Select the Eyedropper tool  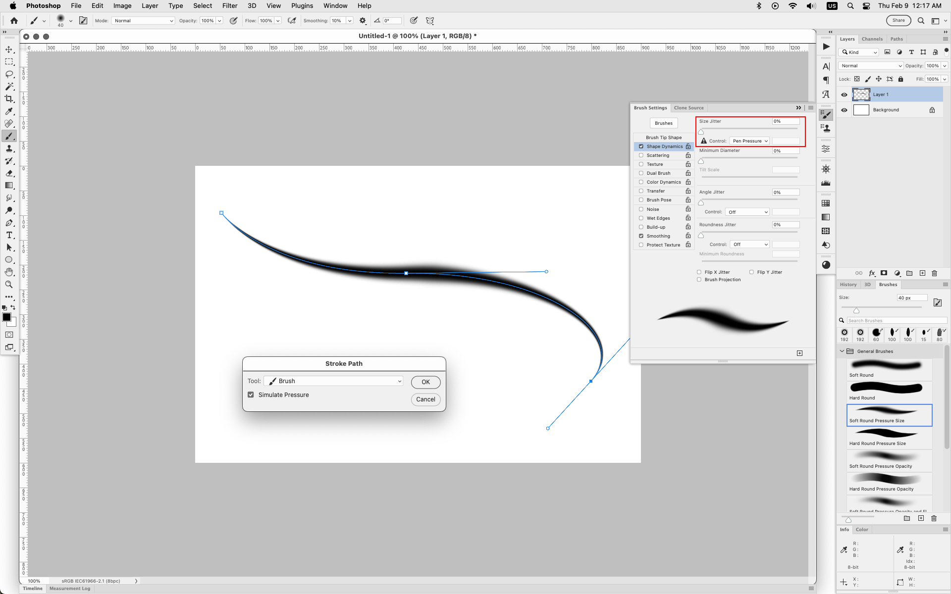[x=9, y=111]
